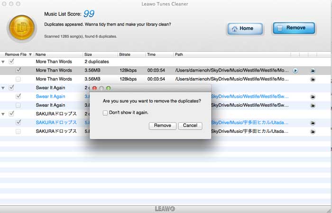Click More Than Words group title
The width and height of the screenshot is (332, 213).
pos(54,62)
